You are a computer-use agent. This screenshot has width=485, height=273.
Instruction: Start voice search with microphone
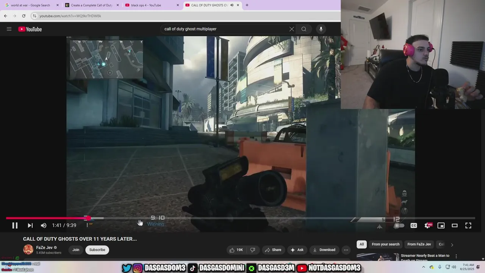pyautogui.click(x=321, y=29)
